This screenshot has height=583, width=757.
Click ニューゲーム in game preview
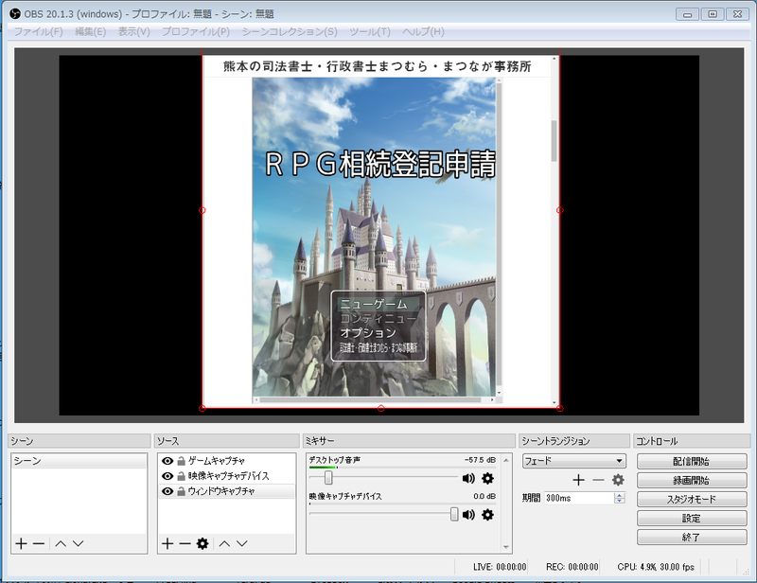[373, 304]
